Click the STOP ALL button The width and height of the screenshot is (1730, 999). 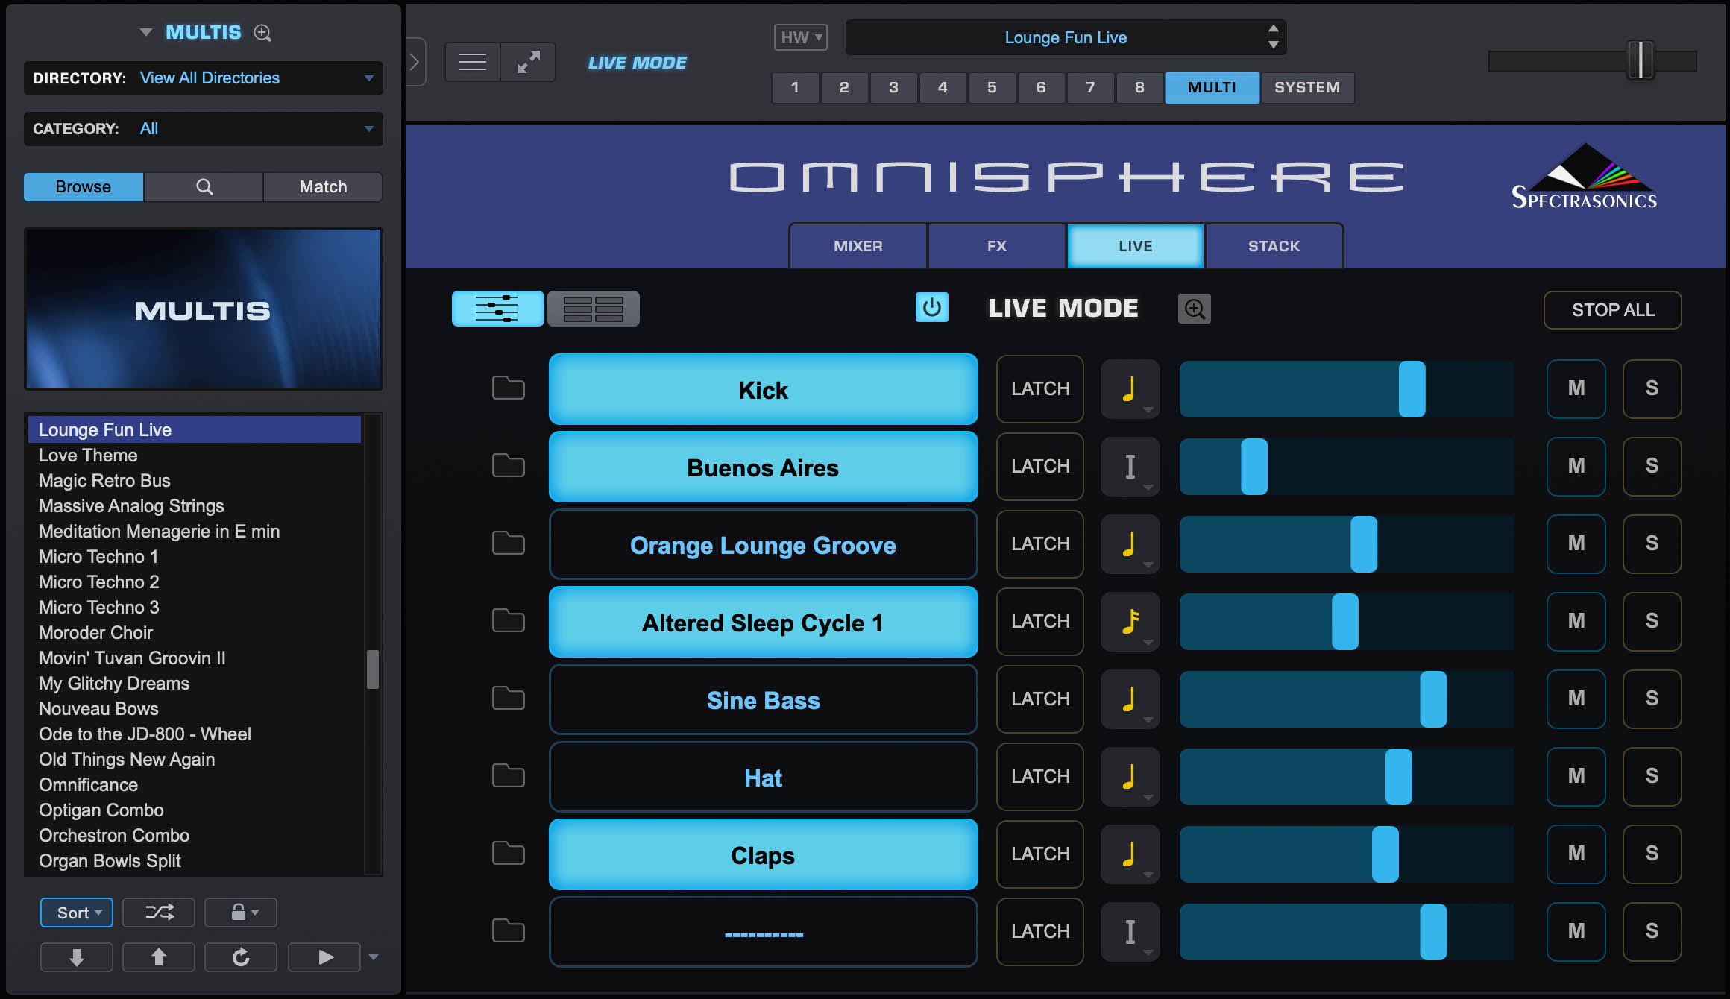pyautogui.click(x=1611, y=310)
